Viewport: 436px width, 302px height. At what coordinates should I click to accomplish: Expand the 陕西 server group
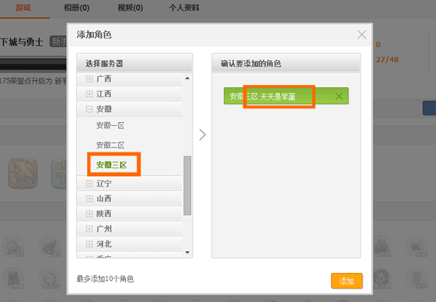click(x=90, y=213)
